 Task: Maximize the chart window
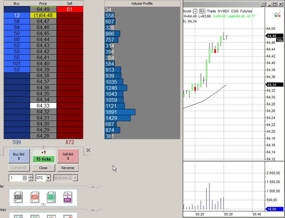click(275, 4)
